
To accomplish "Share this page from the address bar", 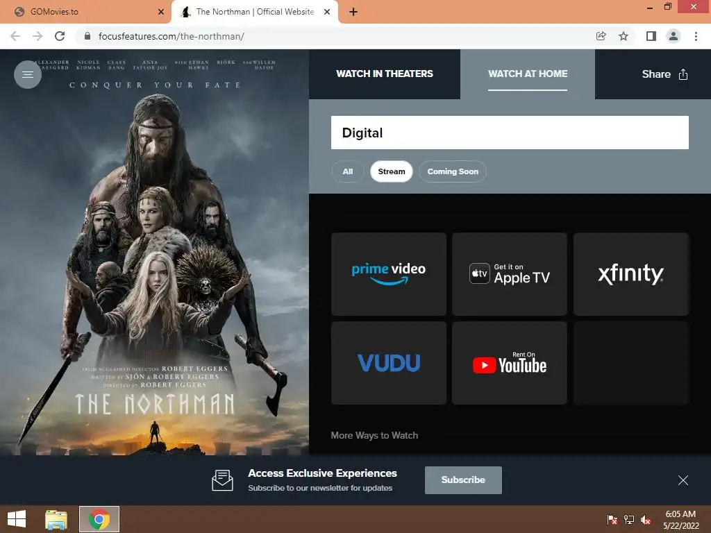I will 601,36.
